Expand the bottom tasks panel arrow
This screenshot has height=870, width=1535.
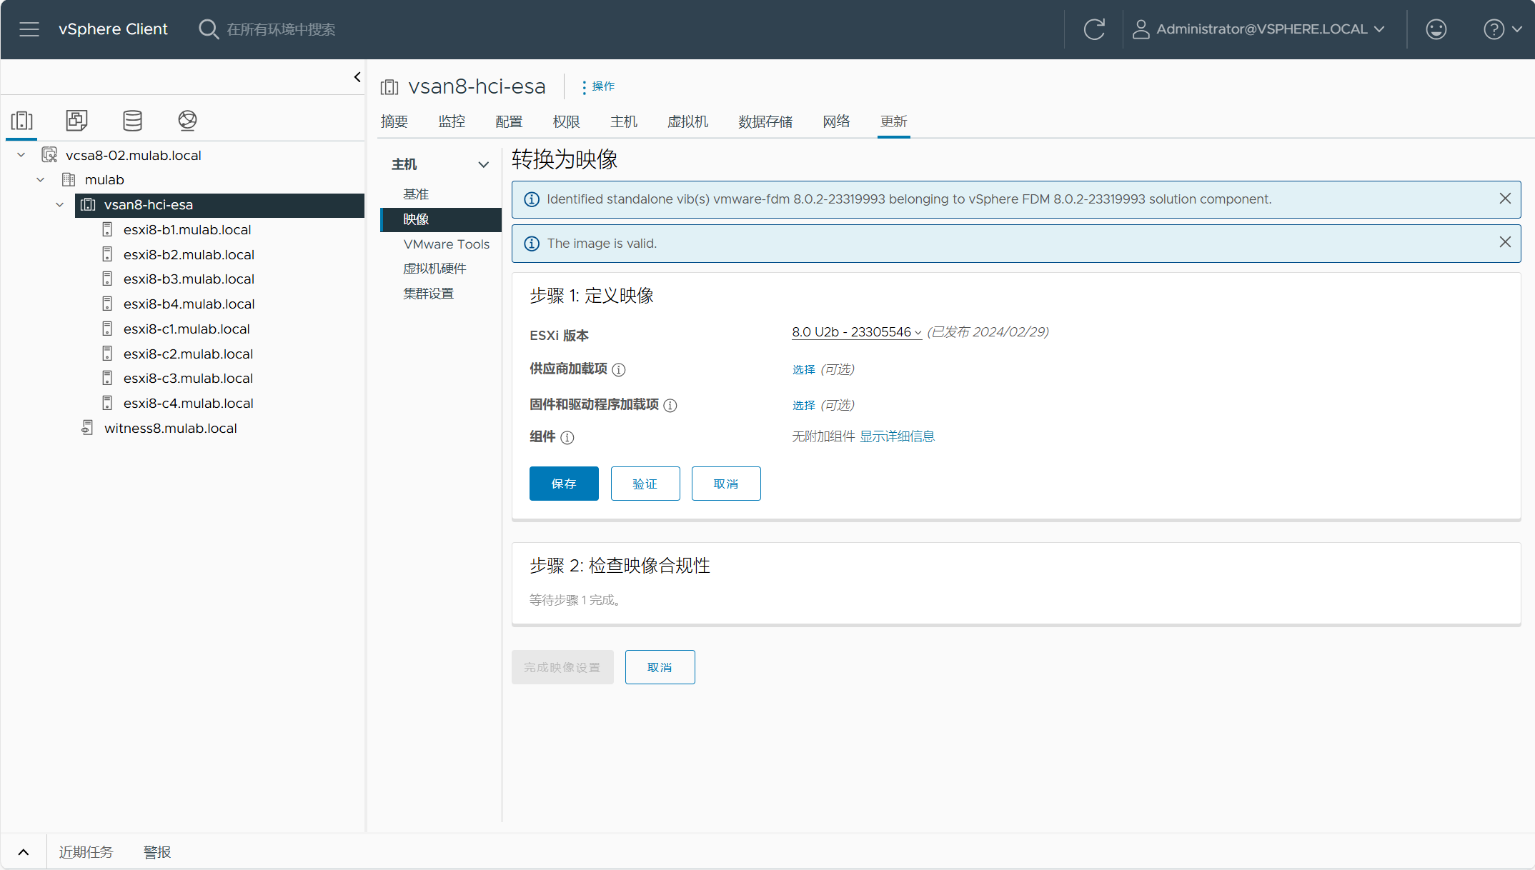[x=24, y=851]
